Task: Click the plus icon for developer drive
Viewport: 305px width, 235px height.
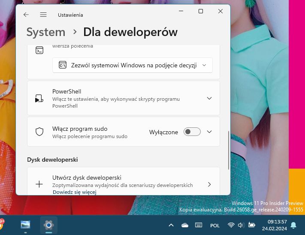Action: point(39,184)
